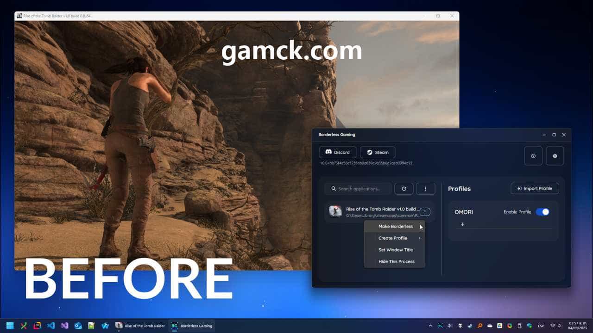593x333 pixels.
Task: Show hidden system tray icons
Action: point(430,326)
